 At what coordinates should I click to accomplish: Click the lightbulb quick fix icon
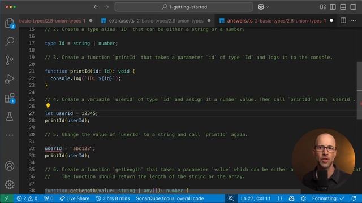48,105
